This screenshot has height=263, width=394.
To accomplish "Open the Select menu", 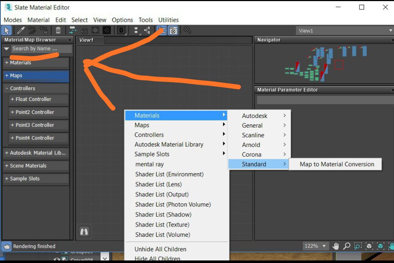I will [x=80, y=20].
